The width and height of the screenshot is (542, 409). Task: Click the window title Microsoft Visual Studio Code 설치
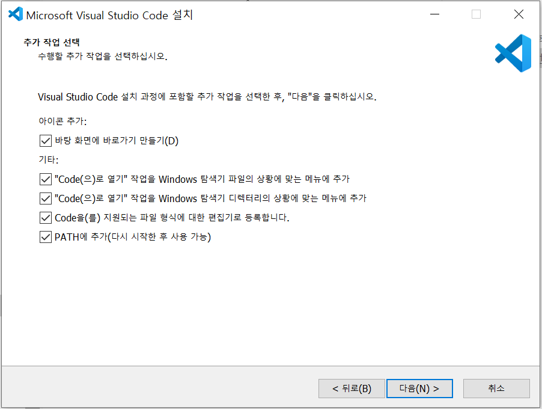[x=109, y=15]
